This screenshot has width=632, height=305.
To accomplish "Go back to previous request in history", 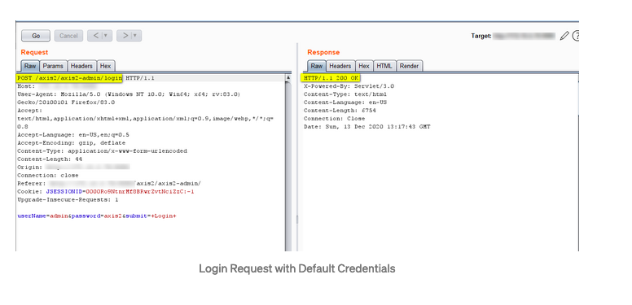I will (95, 36).
